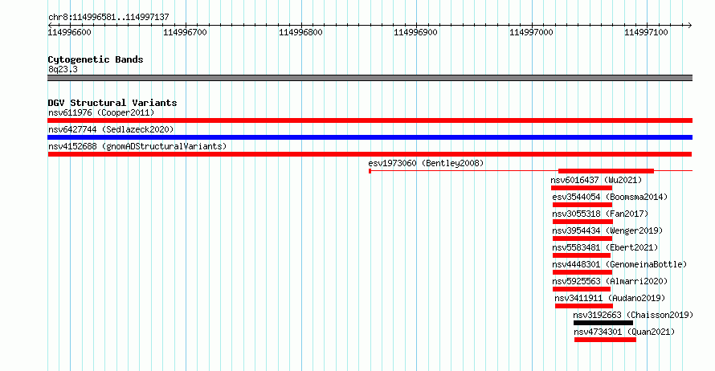The width and height of the screenshot is (715, 371).
Task: Click ruler position 114996900
Action: pyautogui.click(x=415, y=32)
